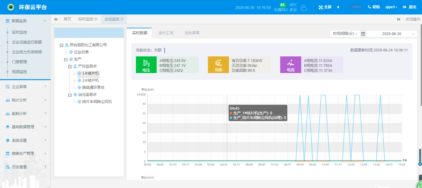The image size is (422, 188).
Task: Expand the 基础数据管理 sidebar menu
Action: click(x=25, y=127)
